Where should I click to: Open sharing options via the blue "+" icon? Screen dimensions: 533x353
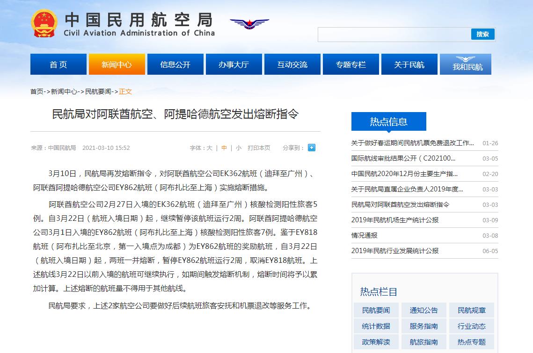tap(311, 148)
